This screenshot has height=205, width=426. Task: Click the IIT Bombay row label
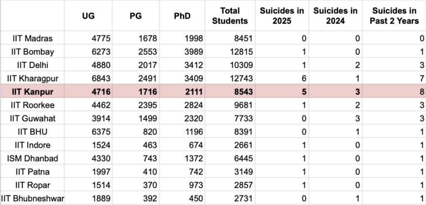coord(32,52)
